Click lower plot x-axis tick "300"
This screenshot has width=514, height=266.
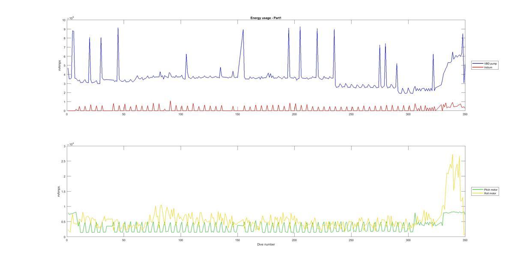tap(408, 240)
